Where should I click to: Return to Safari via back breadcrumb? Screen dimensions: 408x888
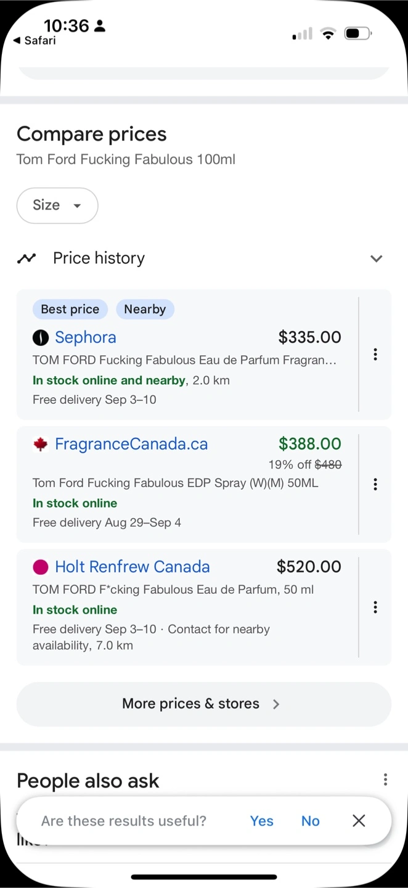(x=35, y=41)
